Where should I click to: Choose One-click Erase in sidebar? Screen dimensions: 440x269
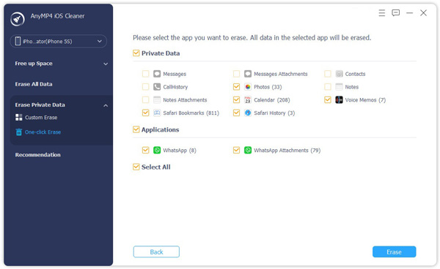(43, 132)
